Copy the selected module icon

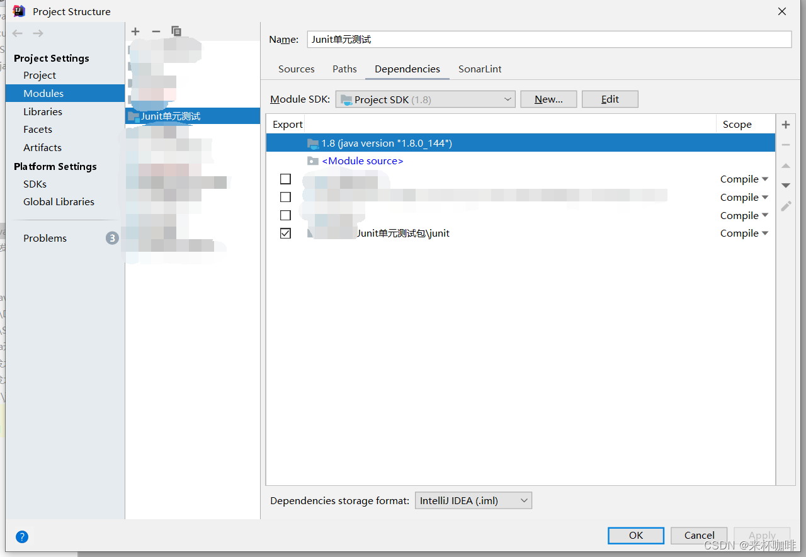tap(176, 31)
